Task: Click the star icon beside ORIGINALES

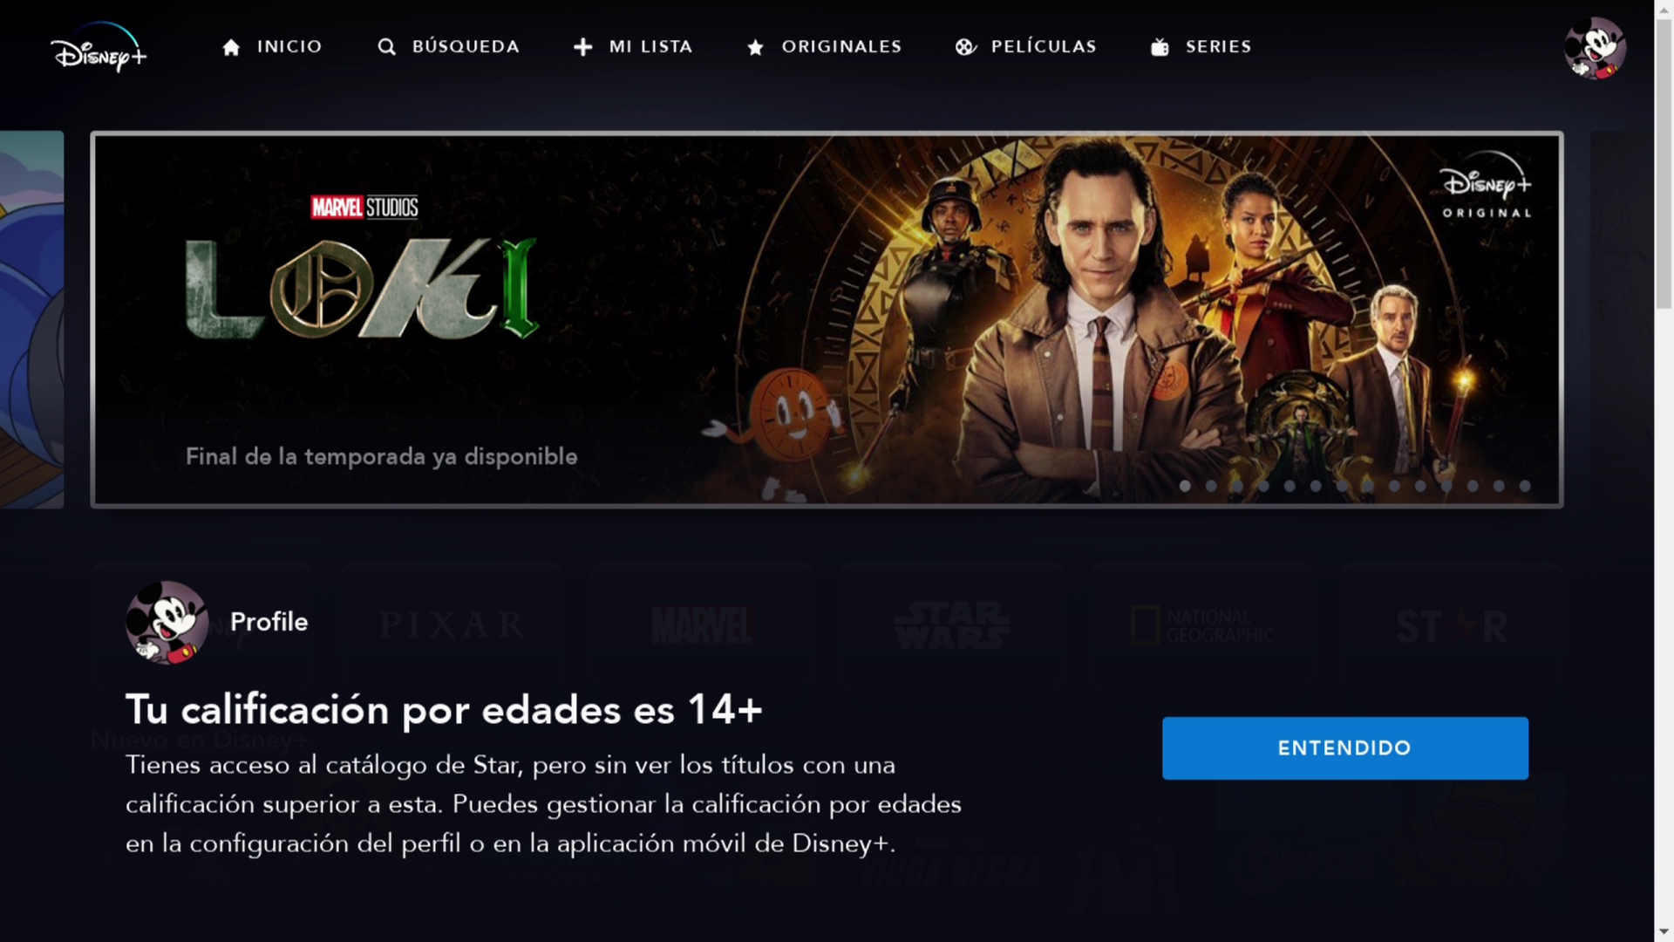Action: click(x=756, y=47)
